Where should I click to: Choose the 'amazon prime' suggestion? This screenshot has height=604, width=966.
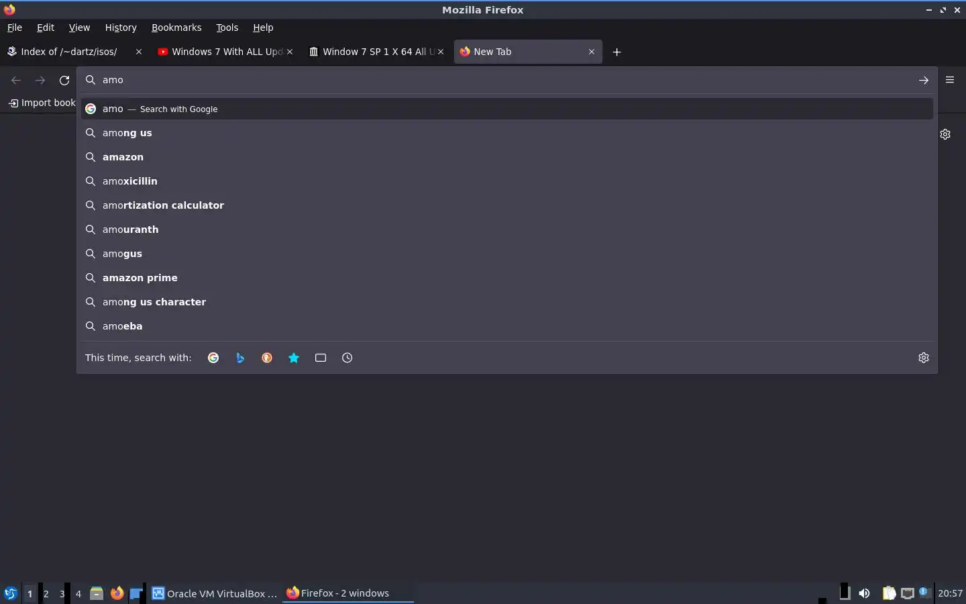[x=507, y=278]
